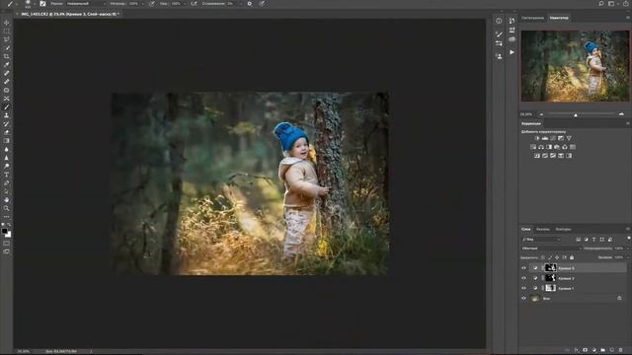
Task: Hide the Кривые 1 layer
Action: 524,288
